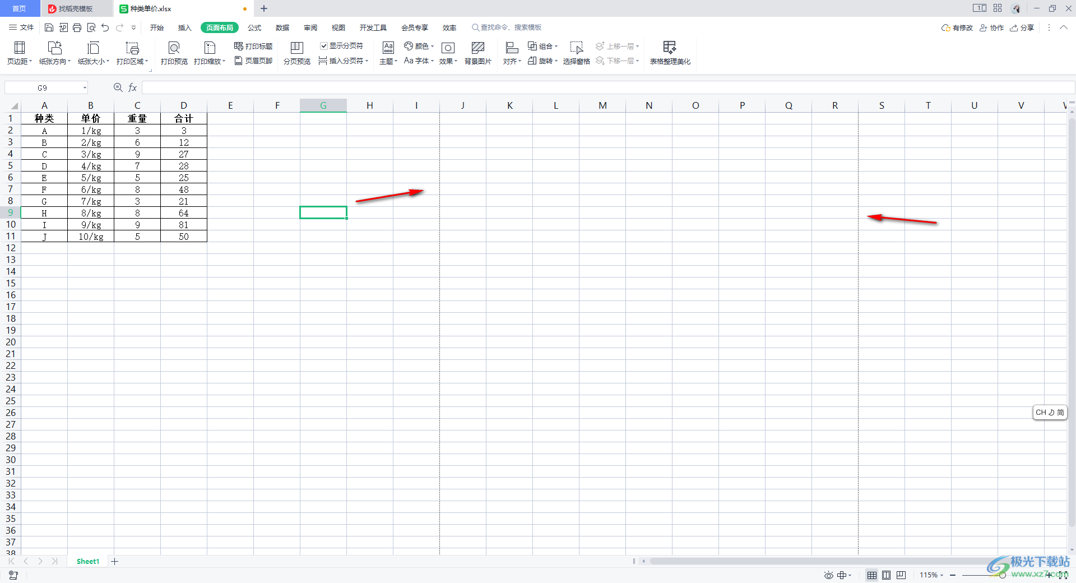The width and height of the screenshot is (1076, 583).
Task: Click zoom in plus icon in status bar
Action: click(x=1049, y=575)
